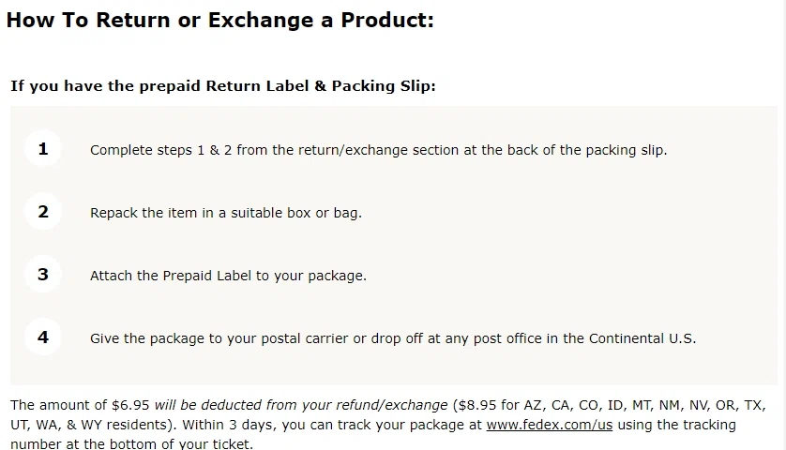The image size is (786, 450).
Task: Click the step 2 number circle
Action: 43,212
